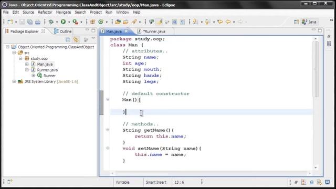Click the right-side task list trim icon
Screen dimensions: 336x189
[329, 44]
